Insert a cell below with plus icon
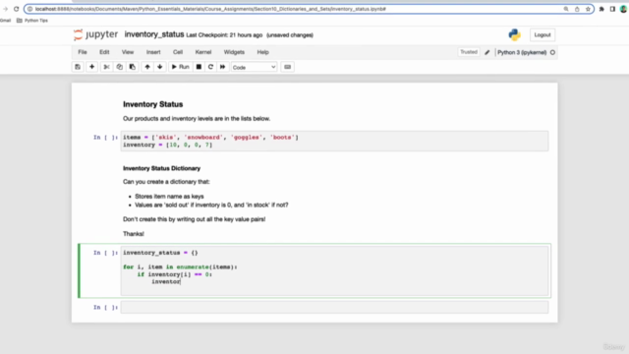The height and width of the screenshot is (354, 629). [x=91, y=67]
